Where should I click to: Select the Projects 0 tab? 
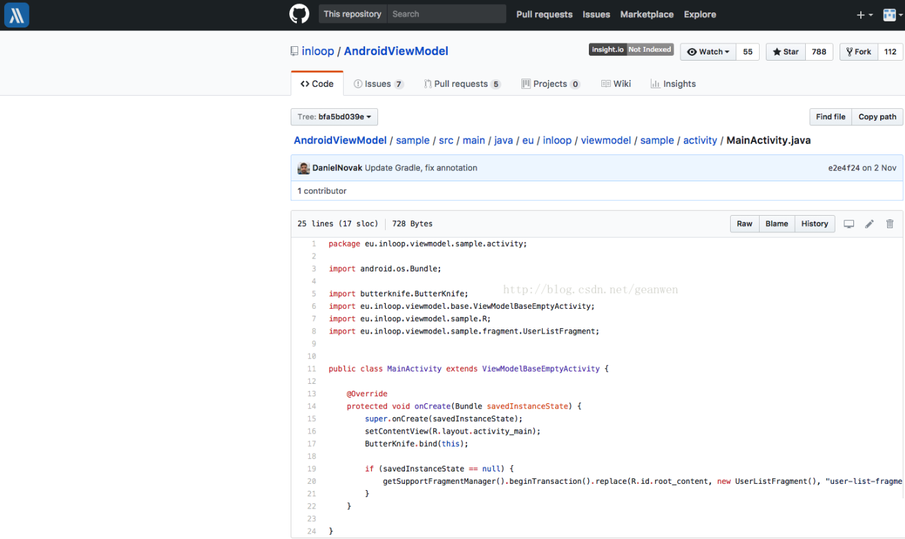point(551,83)
